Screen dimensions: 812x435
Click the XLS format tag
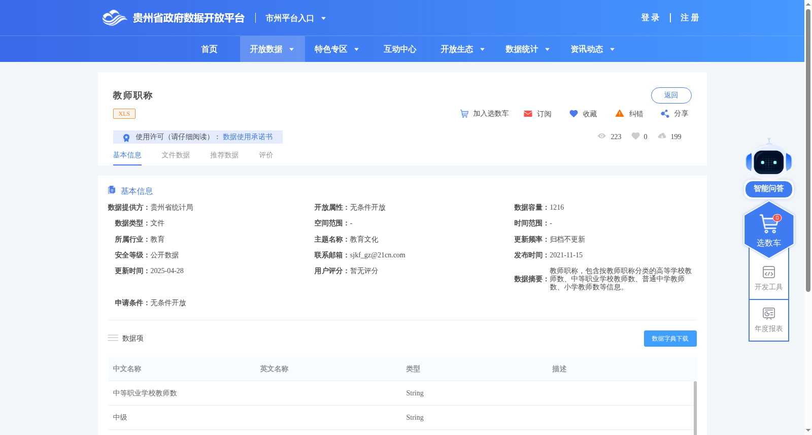click(124, 114)
